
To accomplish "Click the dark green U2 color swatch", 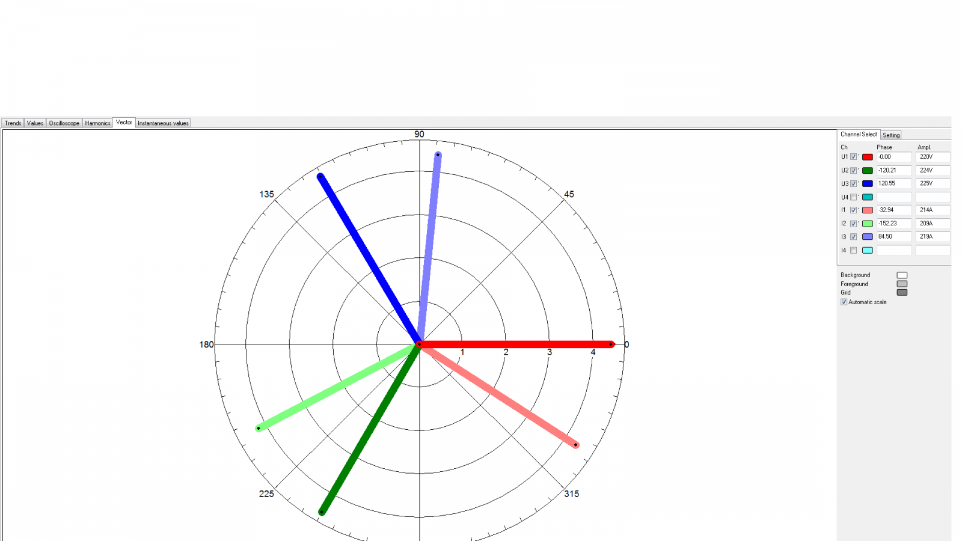I will [868, 171].
